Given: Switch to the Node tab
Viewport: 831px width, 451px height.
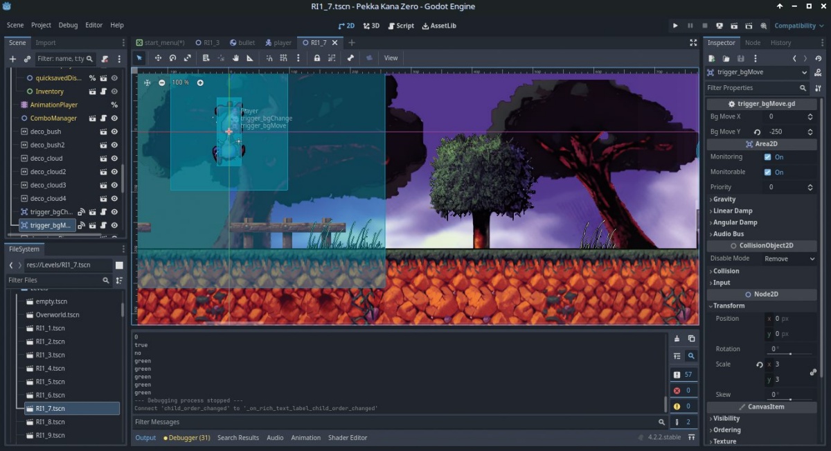Looking at the screenshot, I should point(753,43).
